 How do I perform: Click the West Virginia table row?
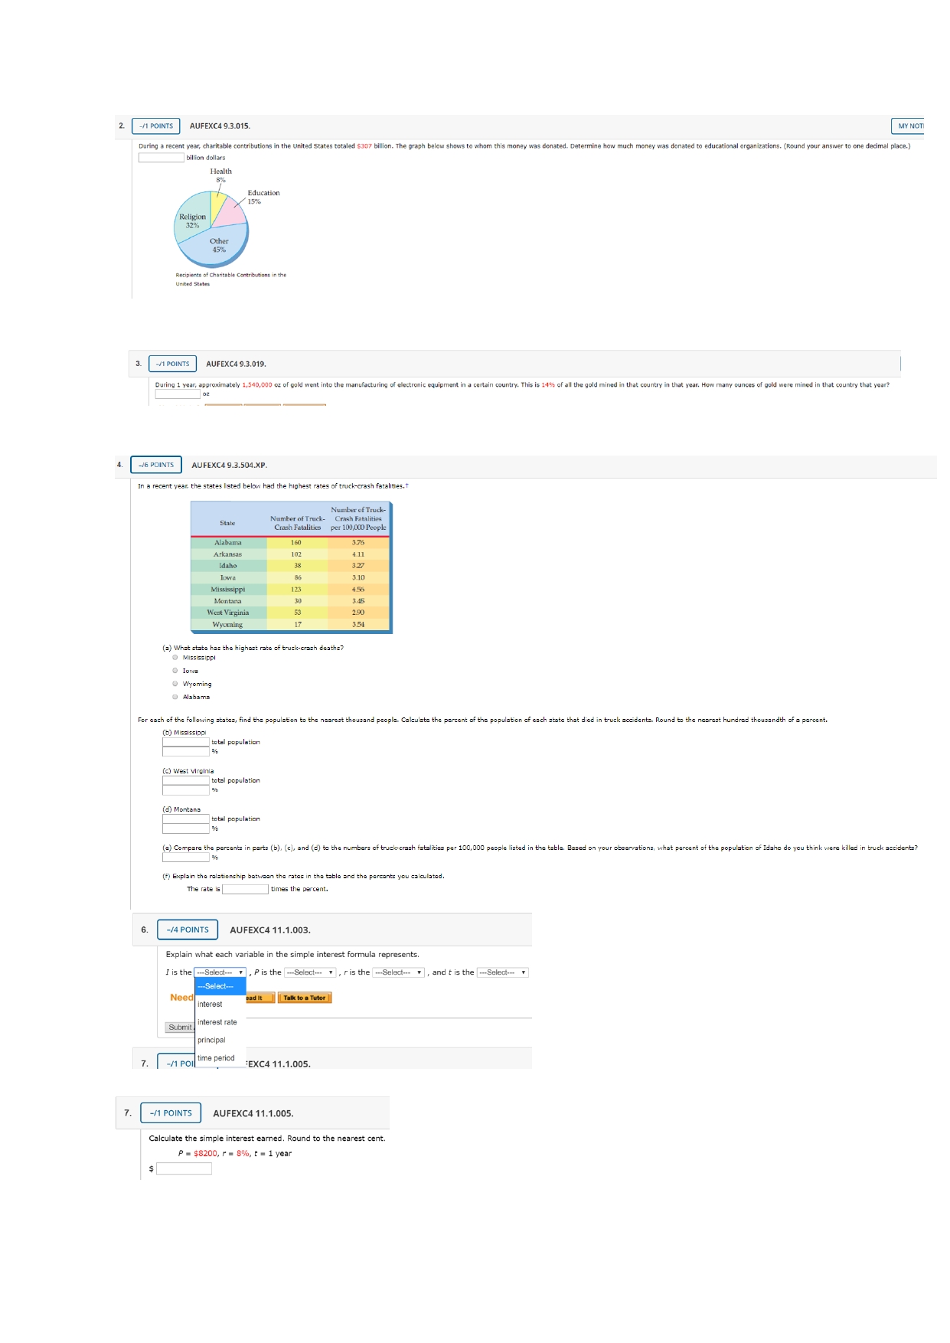point(290,613)
